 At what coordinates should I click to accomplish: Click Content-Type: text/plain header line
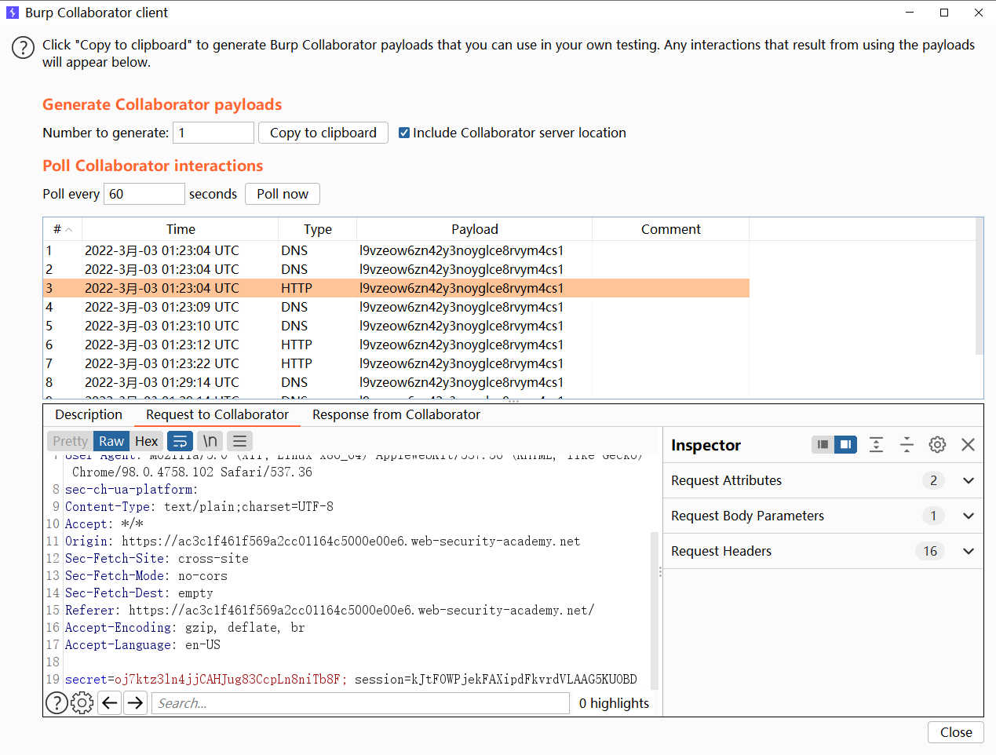199,506
